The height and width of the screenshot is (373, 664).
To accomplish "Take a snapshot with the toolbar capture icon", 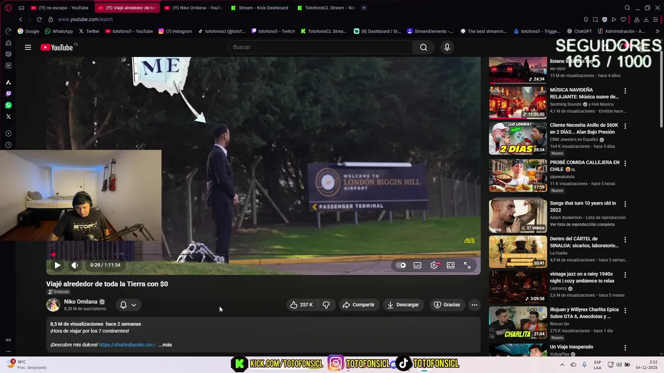I will [x=595, y=20].
